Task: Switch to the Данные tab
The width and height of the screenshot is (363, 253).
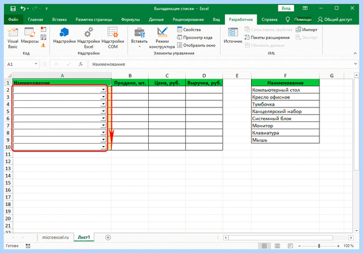Action: tap(156, 19)
